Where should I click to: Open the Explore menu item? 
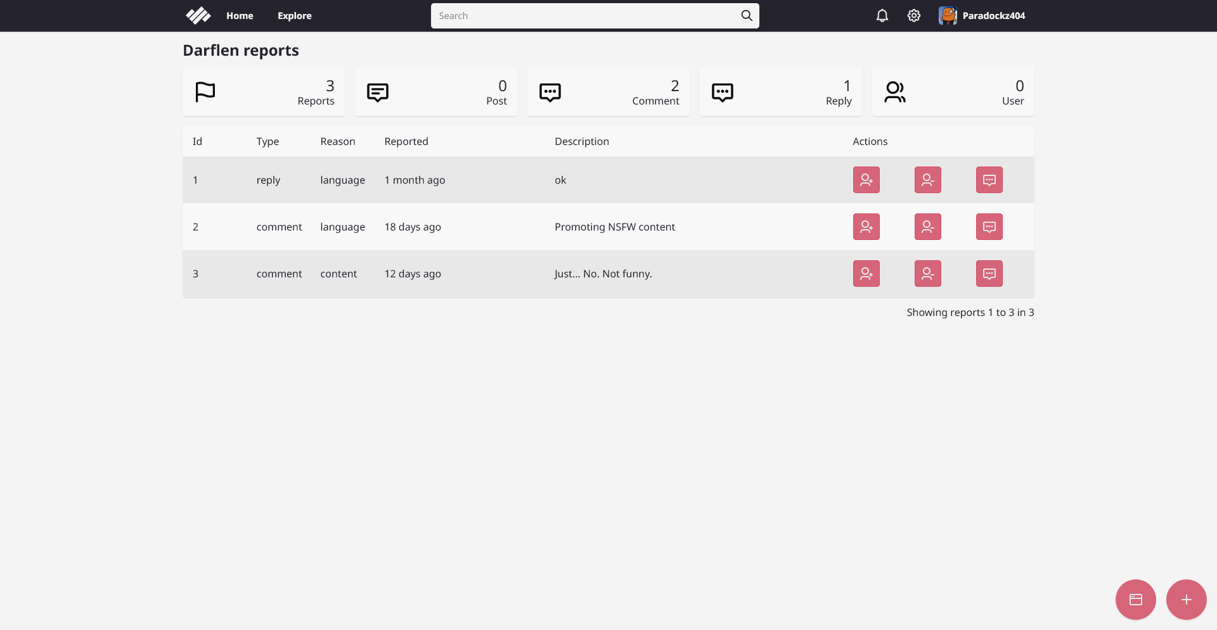(x=293, y=15)
